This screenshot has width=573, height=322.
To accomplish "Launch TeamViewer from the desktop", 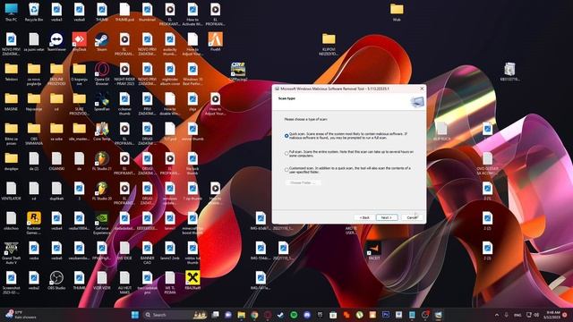I will tap(56, 42).
